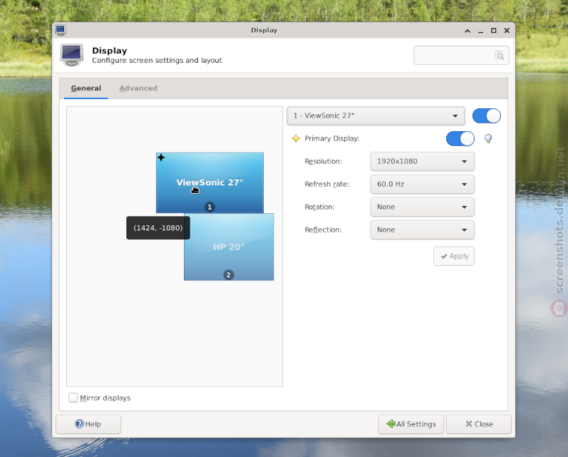Viewport: 568px width, 457px height.
Task: Switch to the General tab
Action: coord(86,88)
